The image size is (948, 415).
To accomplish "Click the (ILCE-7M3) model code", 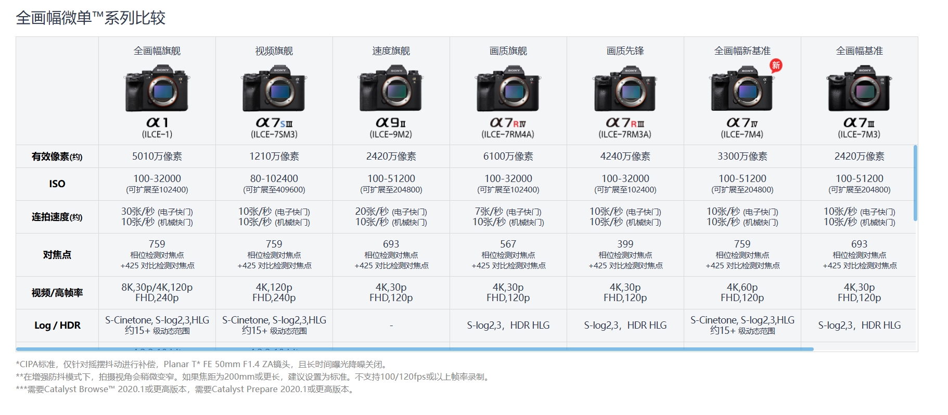I will (859, 134).
